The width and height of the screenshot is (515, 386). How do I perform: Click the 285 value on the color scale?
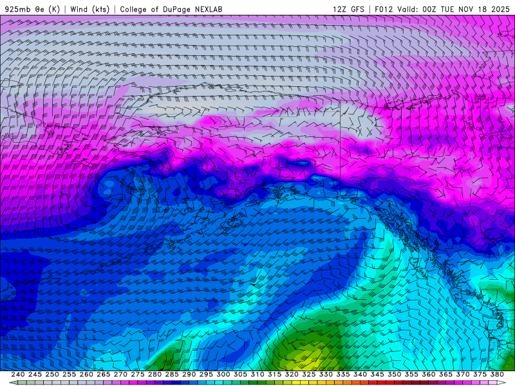[172, 374]
